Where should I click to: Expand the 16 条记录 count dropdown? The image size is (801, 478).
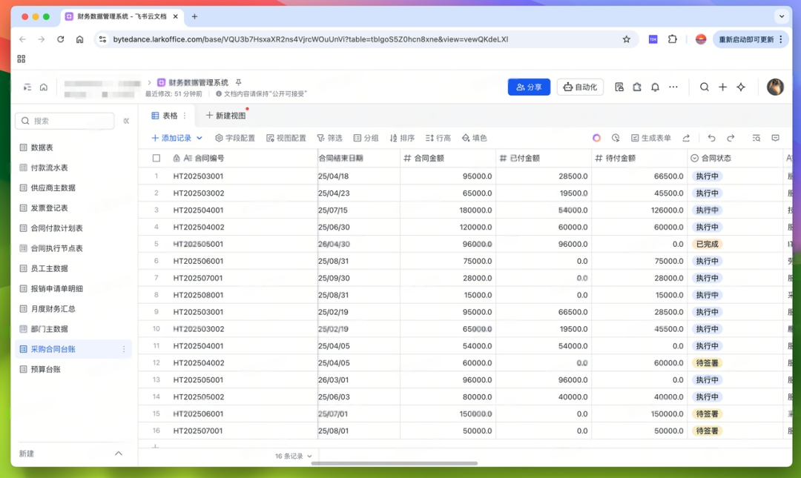coord(294,457)
